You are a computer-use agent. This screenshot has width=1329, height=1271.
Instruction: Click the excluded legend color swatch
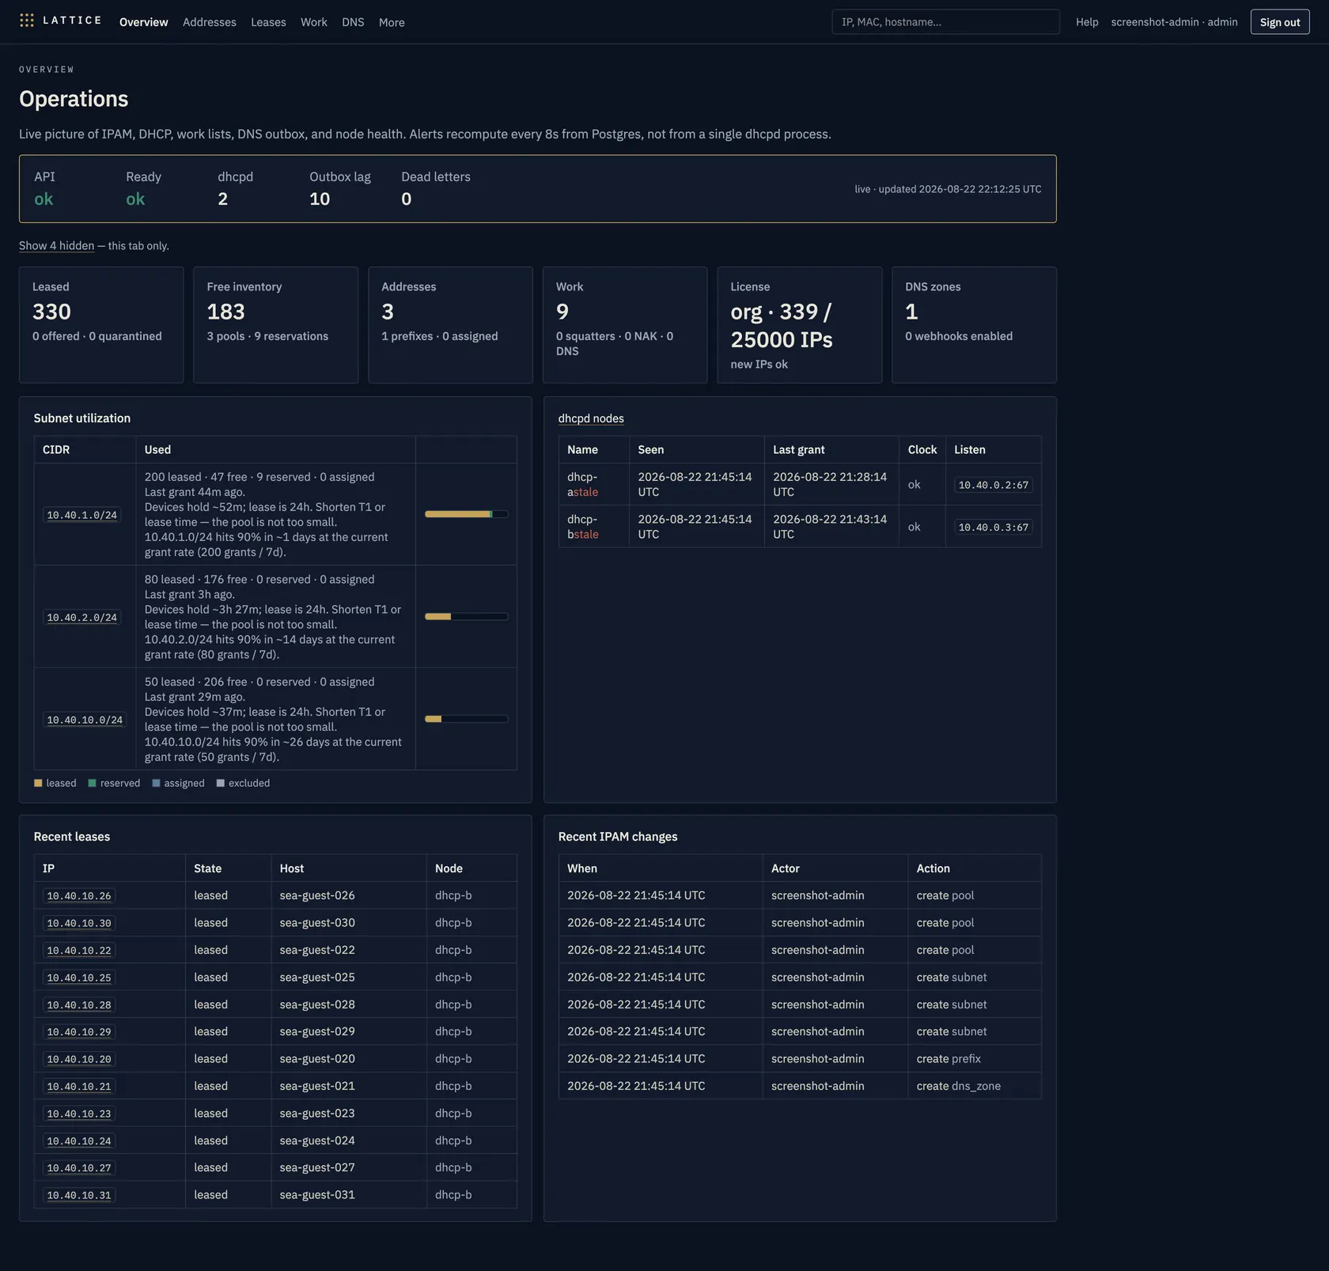[x=220, y=783]
